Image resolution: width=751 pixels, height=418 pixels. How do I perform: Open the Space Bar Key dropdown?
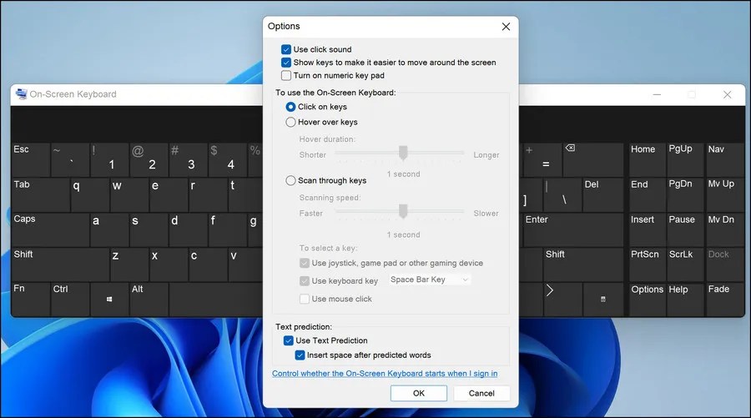click(429, 280)
